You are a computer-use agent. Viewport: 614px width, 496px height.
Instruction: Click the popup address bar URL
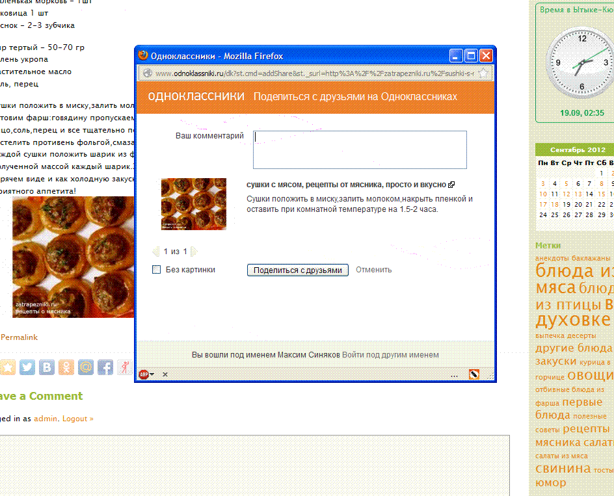pos(314,73)
